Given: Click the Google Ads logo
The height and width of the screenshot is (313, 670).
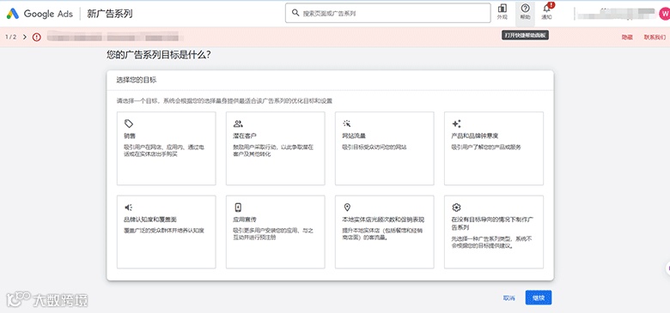Looking at the screenshot, I should pyautogui.click(x=40, y=14).
